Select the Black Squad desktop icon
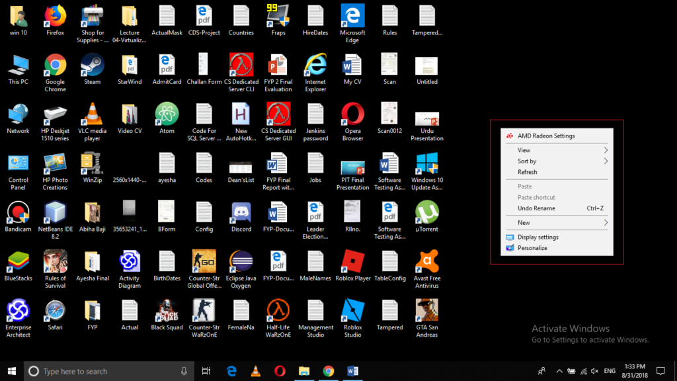The height and width of the screenshot is (381, 677). coord(167,315)
